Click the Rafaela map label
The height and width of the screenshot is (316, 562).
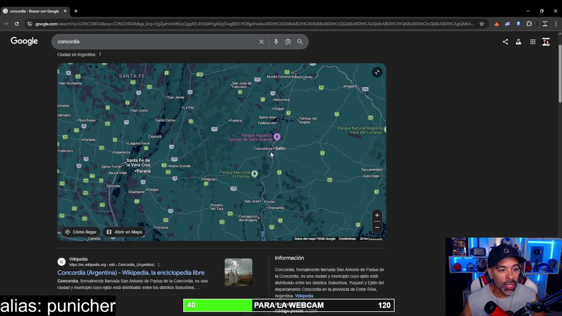(x=89, y=140)
